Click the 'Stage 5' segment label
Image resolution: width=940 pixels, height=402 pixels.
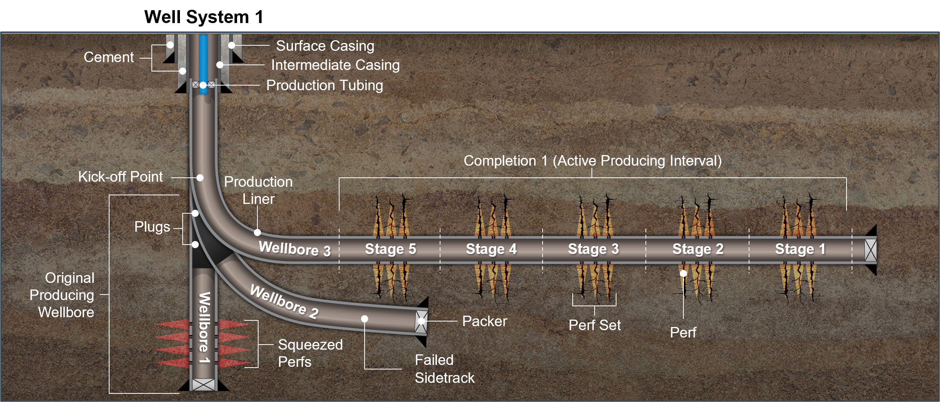390,249
